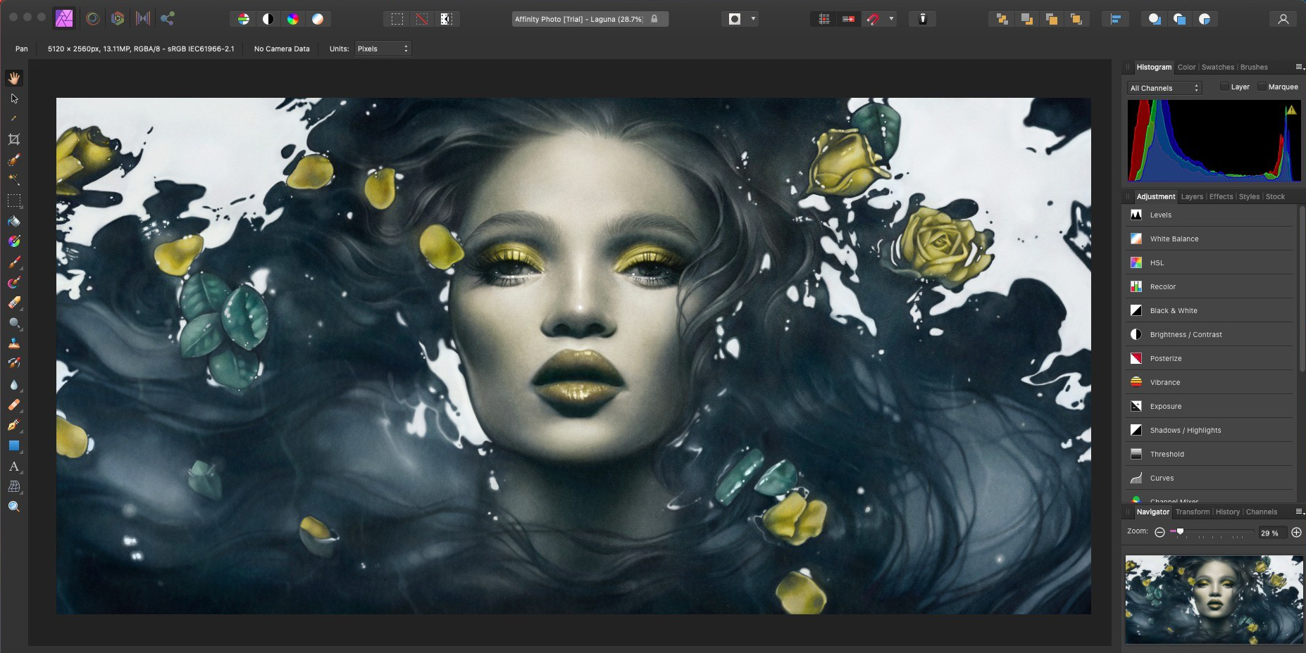Toggle snapping magnet icon in toolbar
Viewport: 1306px width, 653px height.
[x=873, y=19]
